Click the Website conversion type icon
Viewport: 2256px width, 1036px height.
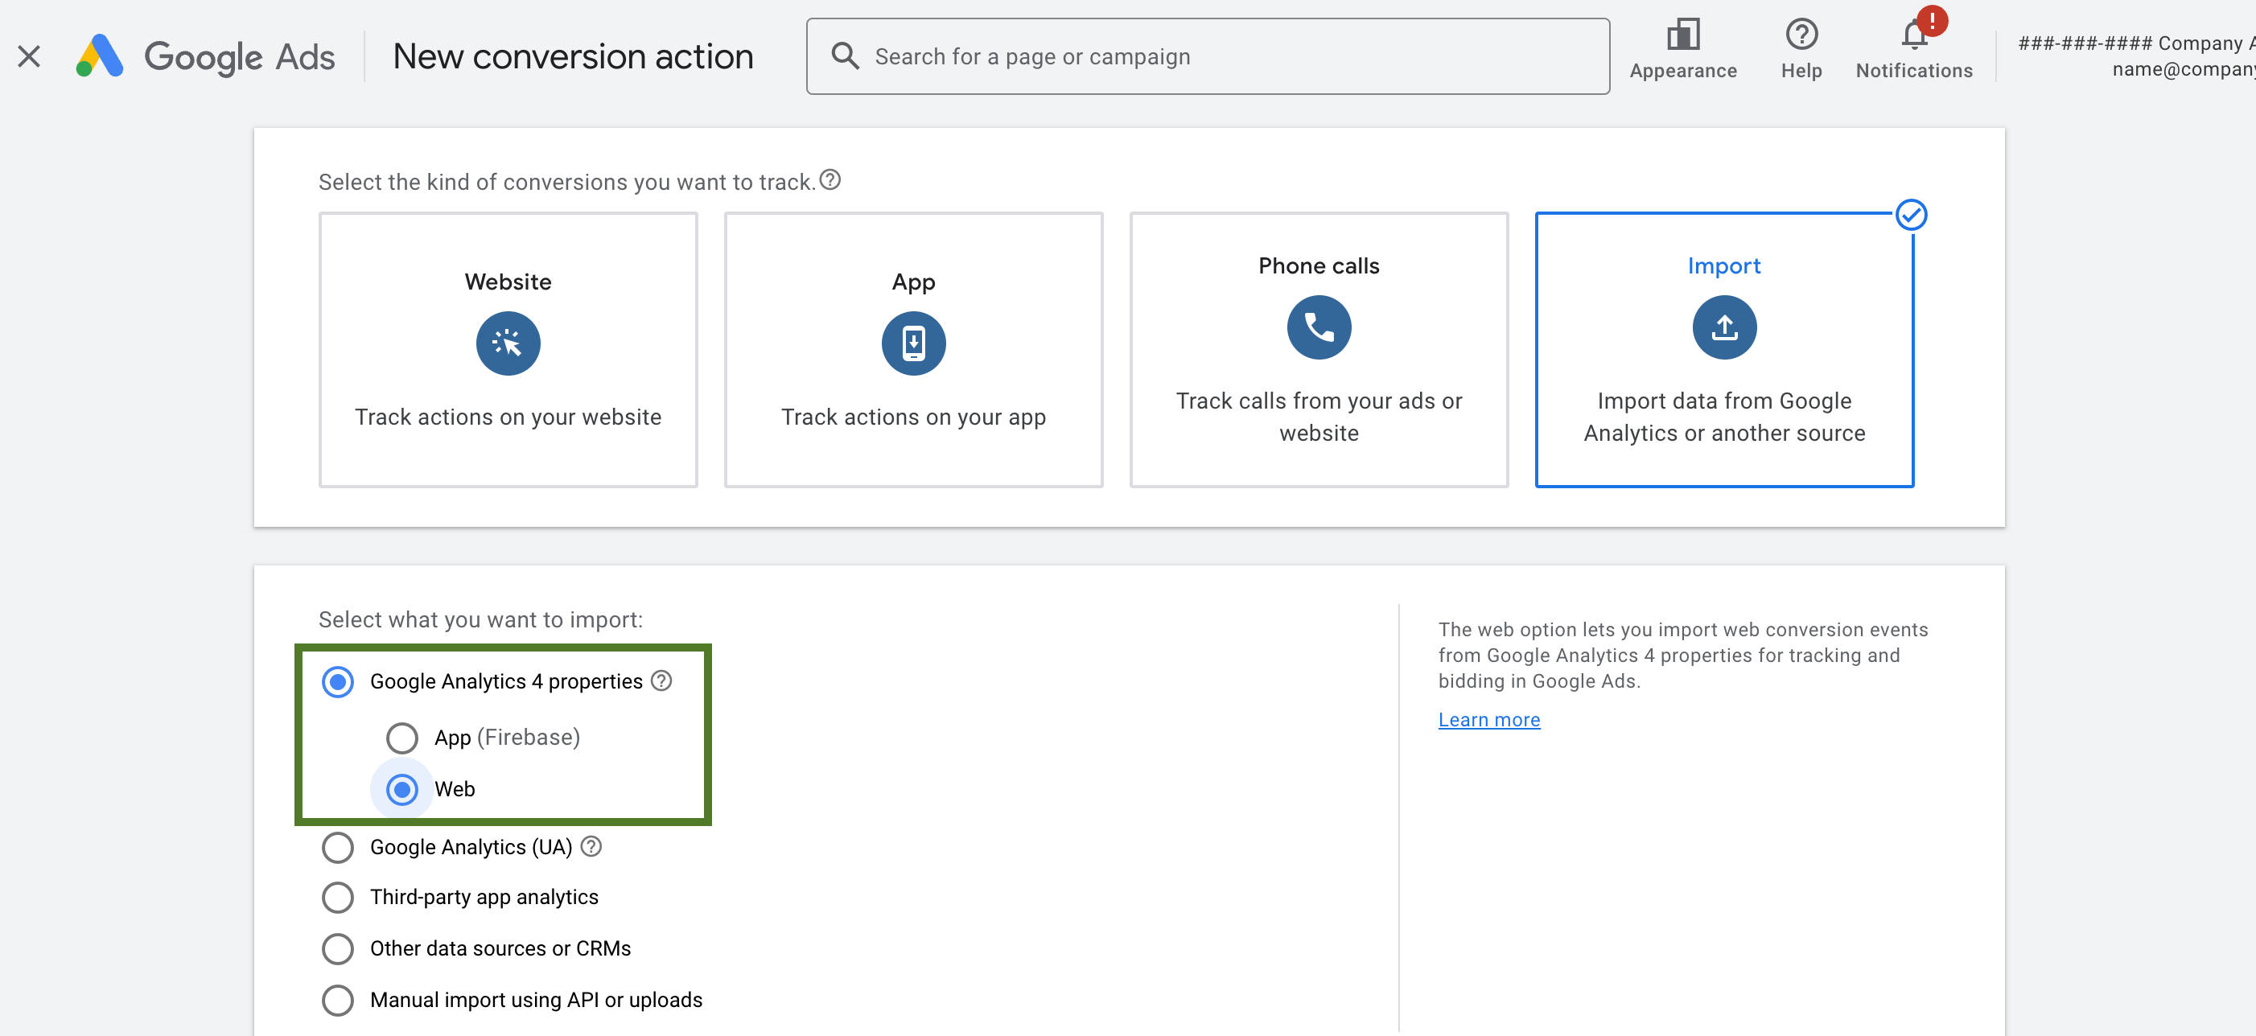pyautogui.click(x=508, y=343)
